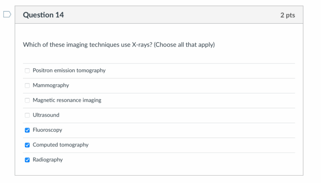The image size is (321, 183).
Task: Click the Fluoroscopy answer label
Action: (x=47, y=130)
